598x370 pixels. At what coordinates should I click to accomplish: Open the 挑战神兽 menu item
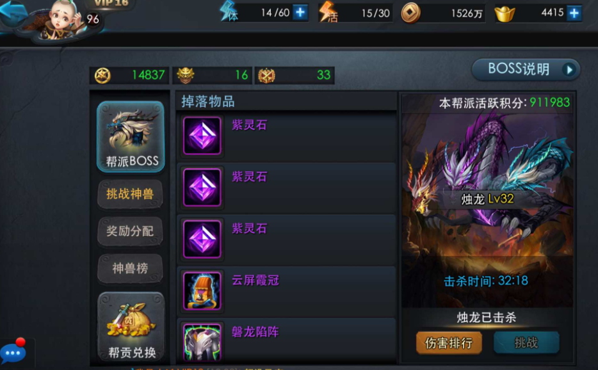click(130, 194)
